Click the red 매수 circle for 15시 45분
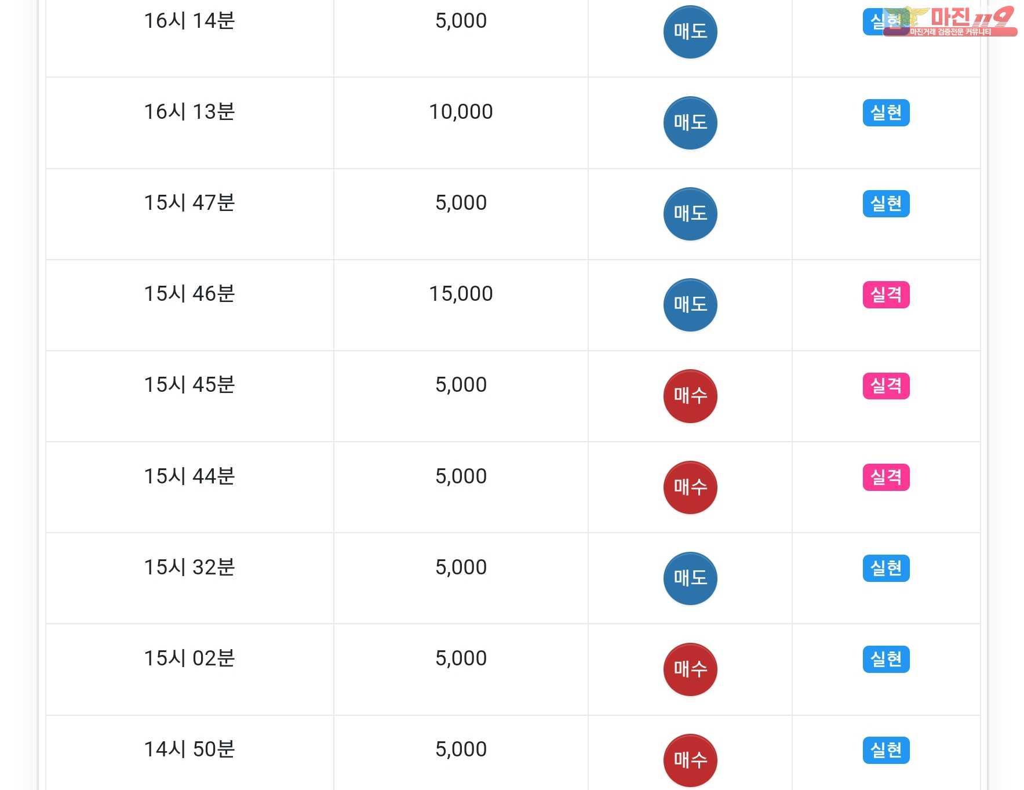Viewport: 1024px width, 790px height. pyautogui.click(x=690, y=396)
